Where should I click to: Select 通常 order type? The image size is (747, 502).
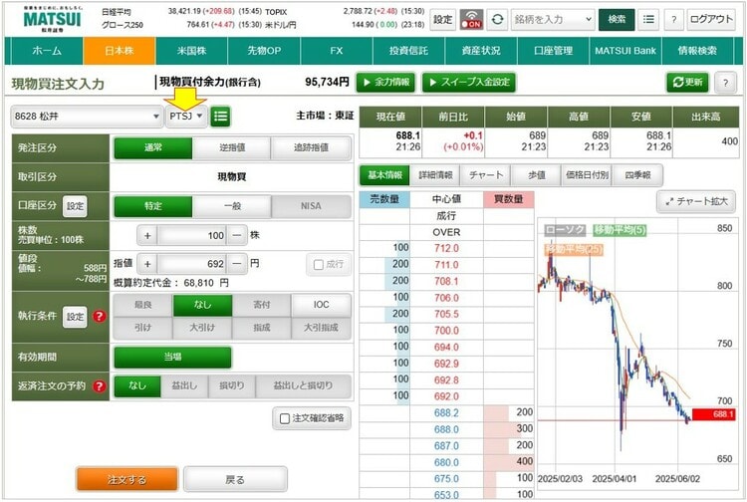pyautogui.click(x=153, y=148)
